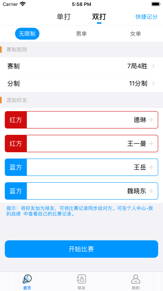Select the 无限制 filter option
Screen dimensions: 163x291
(27, 34)
